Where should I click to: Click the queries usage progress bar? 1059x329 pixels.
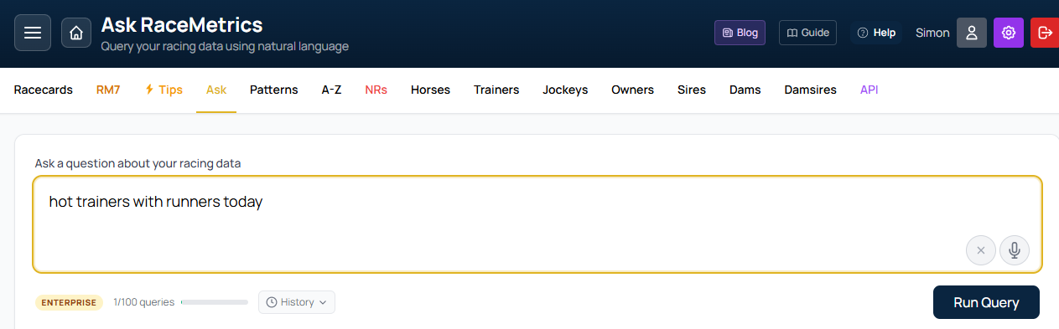pyautogui.click(x=215, y=302)
